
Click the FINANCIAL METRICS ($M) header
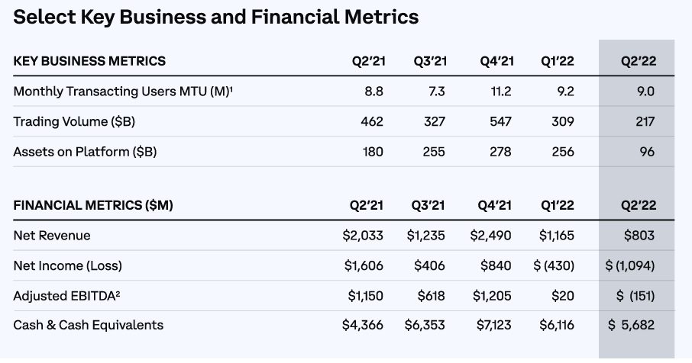[93, 205]
